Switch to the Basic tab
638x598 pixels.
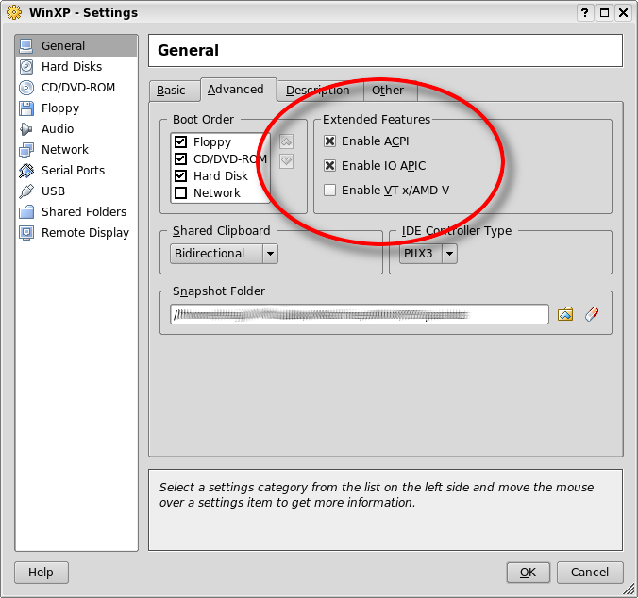point(175,91)
